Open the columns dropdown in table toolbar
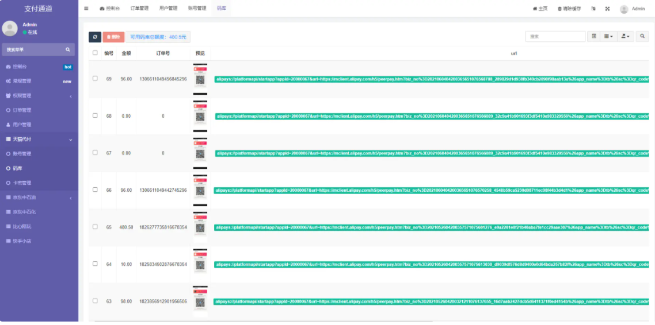The height and width of the screenshot is (325, 655). pos(608,36)
